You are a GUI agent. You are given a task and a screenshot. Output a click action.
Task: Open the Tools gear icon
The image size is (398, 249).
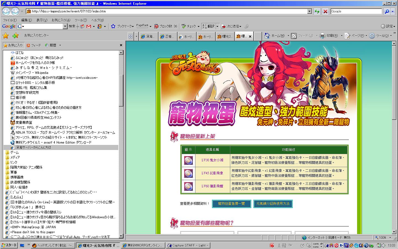click(372, 36)
